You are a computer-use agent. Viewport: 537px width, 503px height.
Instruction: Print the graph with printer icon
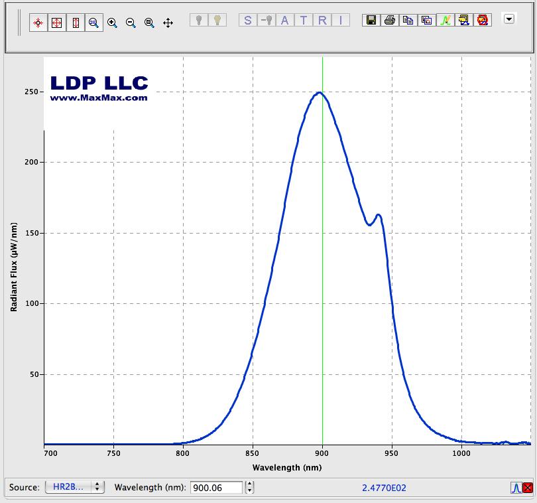point(390,20)
